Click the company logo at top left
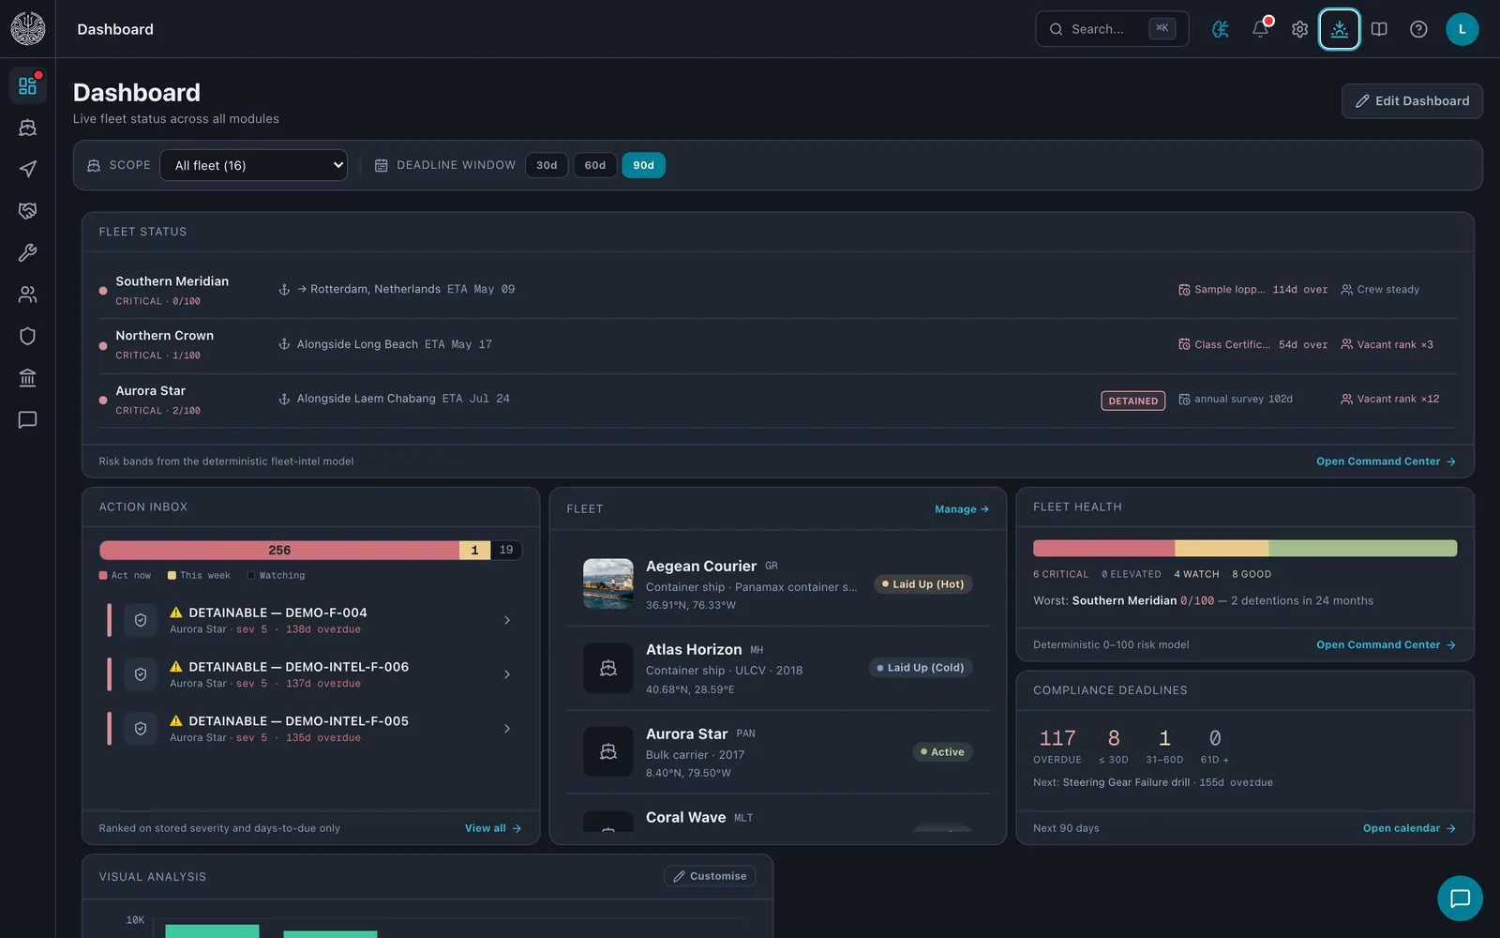Screen dimensions: 1500x938 28,29
